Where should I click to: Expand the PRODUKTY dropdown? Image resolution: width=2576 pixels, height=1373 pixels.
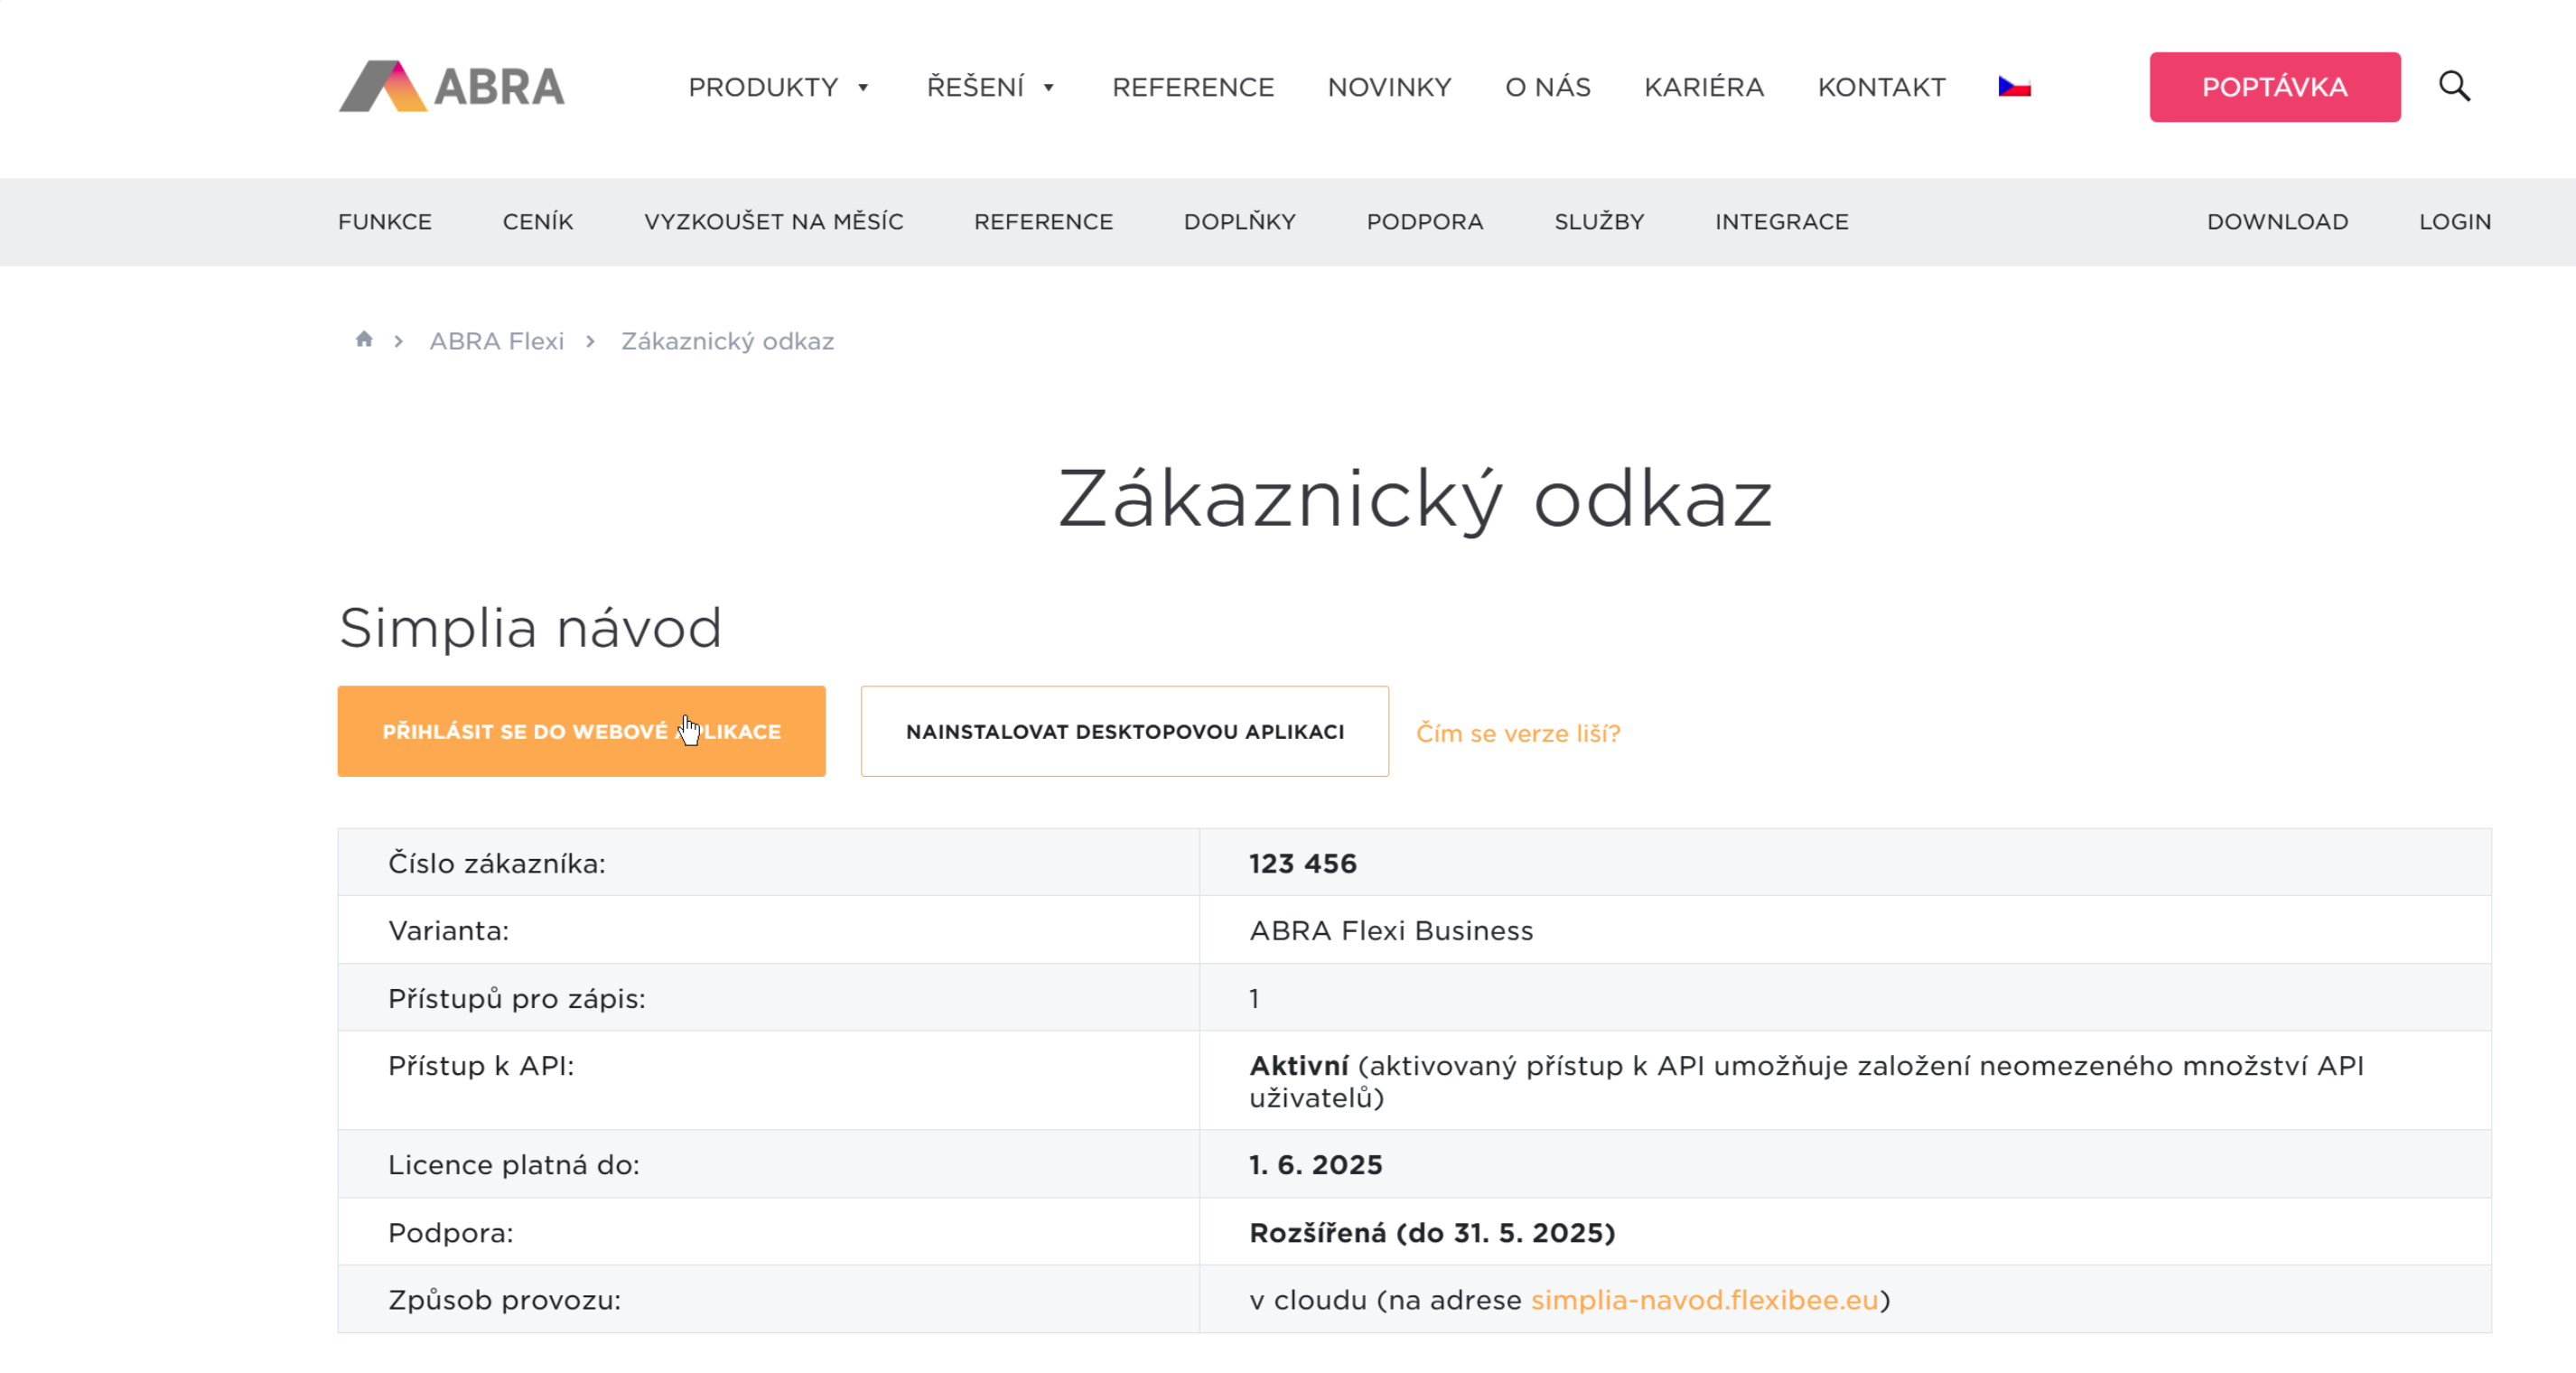765,88
